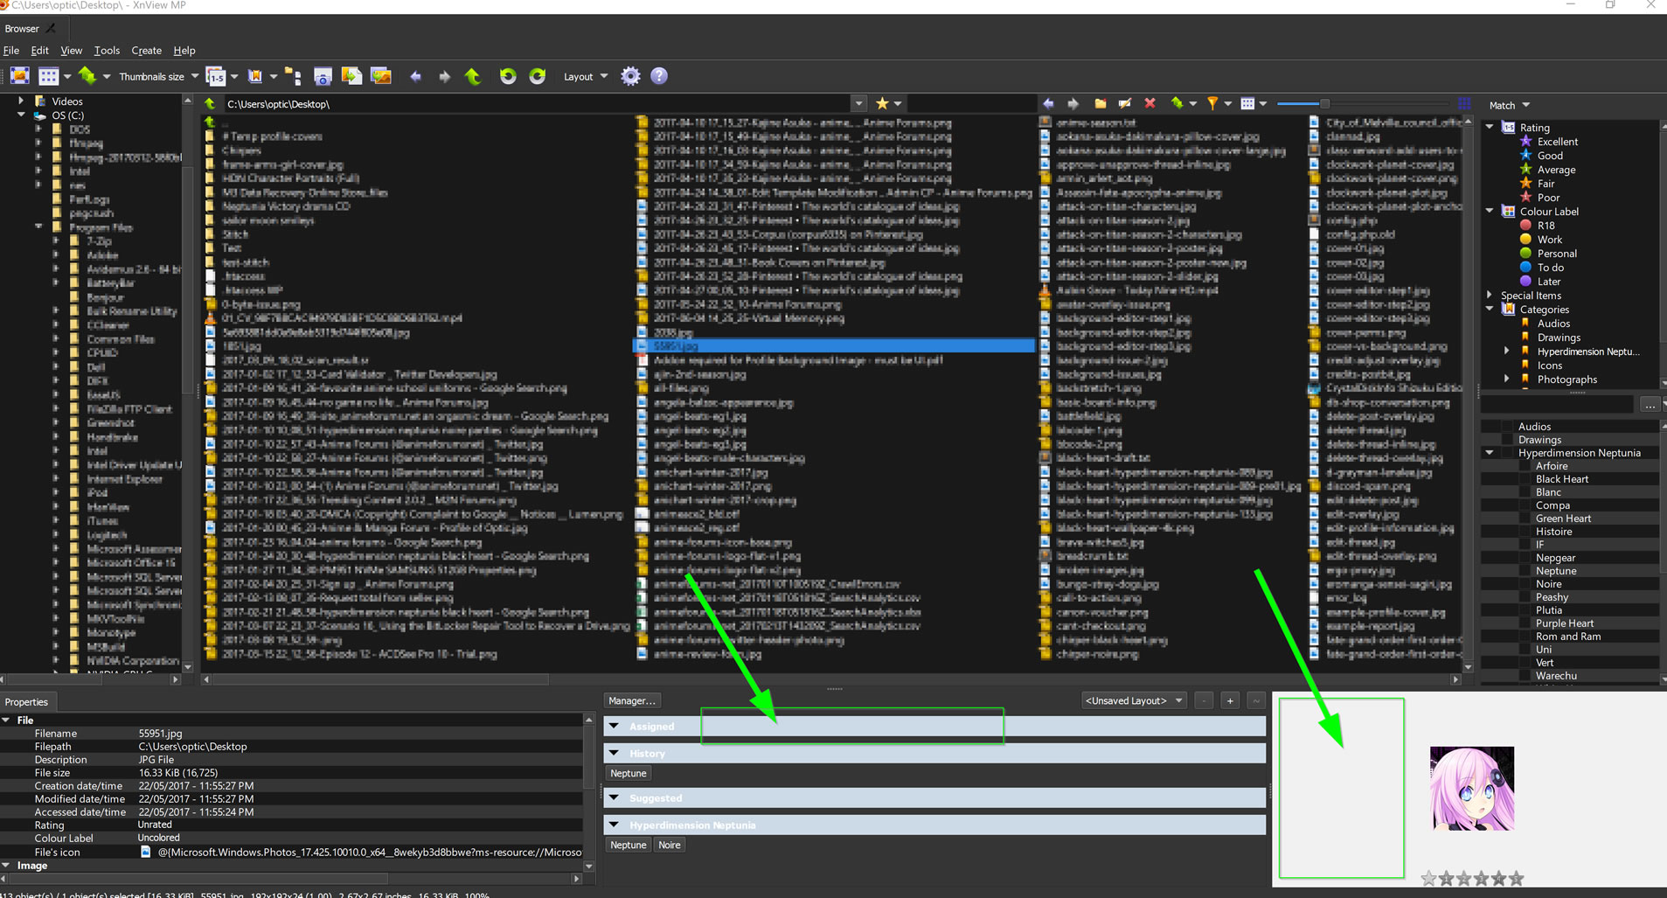Tick the Black Heart category checkbox
This screenshot has width=1667, height=898.
coord(1525,479)
